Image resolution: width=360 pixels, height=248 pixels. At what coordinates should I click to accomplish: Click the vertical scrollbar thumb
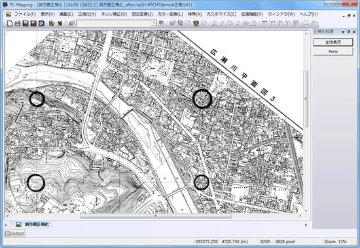(306, 99)
